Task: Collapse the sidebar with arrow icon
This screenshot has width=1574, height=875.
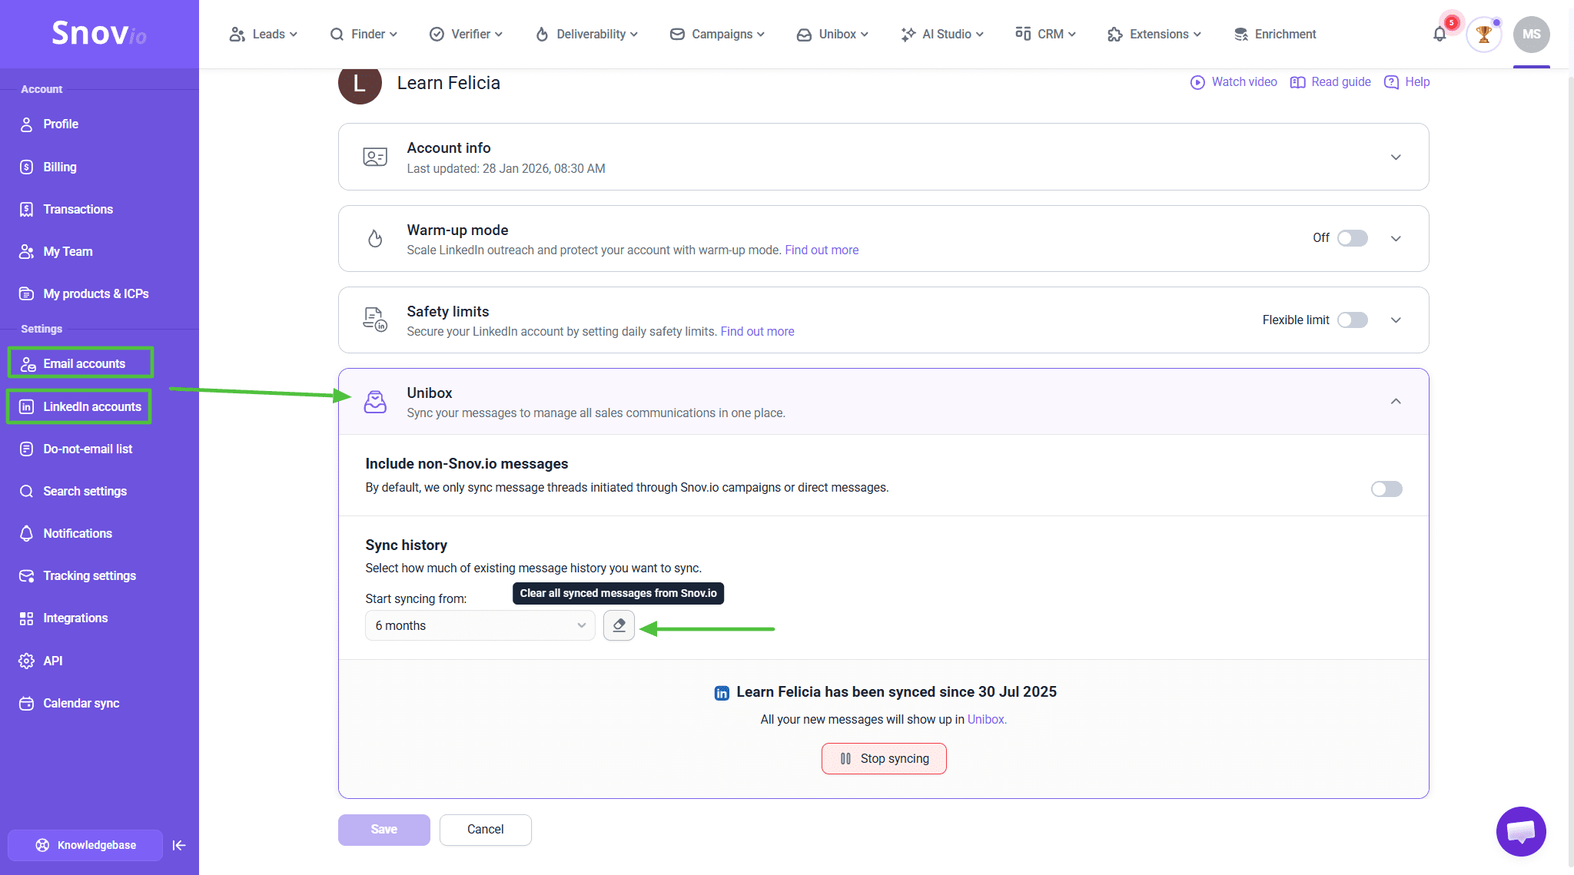Action: pos(179,845)
